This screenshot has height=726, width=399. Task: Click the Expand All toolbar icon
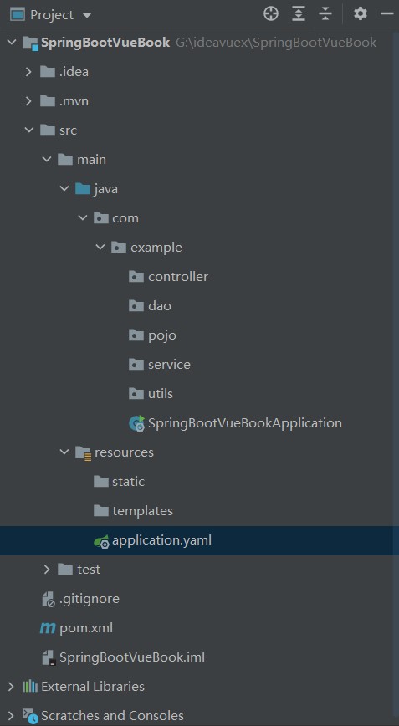tap(299, 14)
